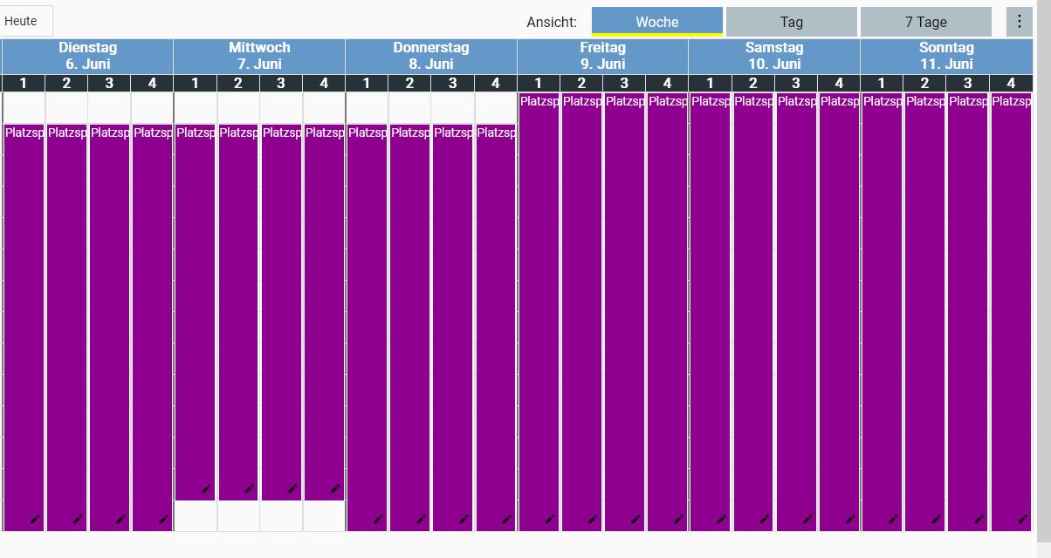Screen dimensions: 1051x558
Task: Edit Freitag court 2 booking via pencil icon
Action: [594, 520]
